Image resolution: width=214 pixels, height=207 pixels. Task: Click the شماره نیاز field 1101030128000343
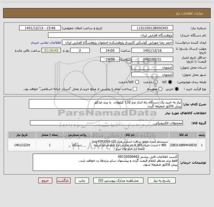point(152,28)
